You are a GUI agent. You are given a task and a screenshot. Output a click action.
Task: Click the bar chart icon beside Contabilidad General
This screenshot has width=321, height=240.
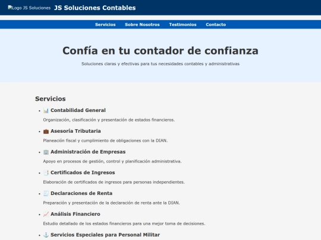click(x=46, y=110)
